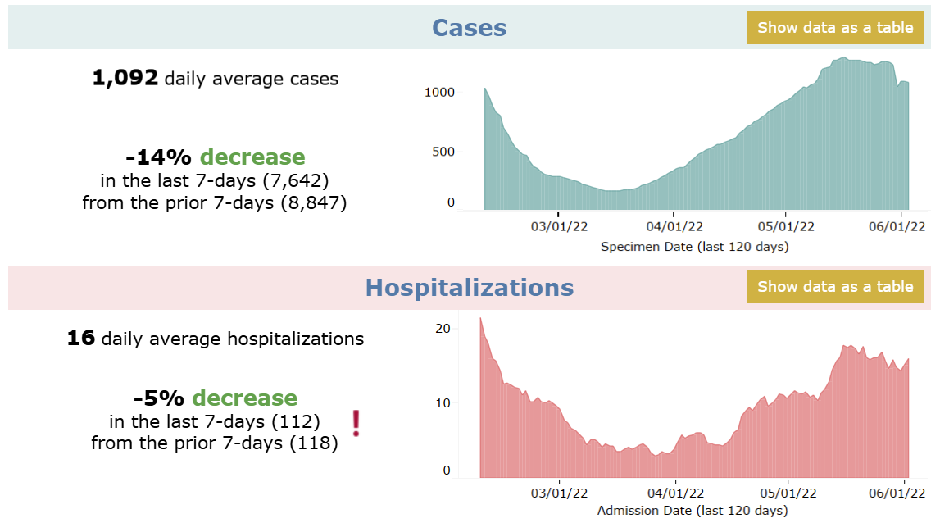
Task: Click the red exclamation alert icon
Action: (x=356, y=423)
